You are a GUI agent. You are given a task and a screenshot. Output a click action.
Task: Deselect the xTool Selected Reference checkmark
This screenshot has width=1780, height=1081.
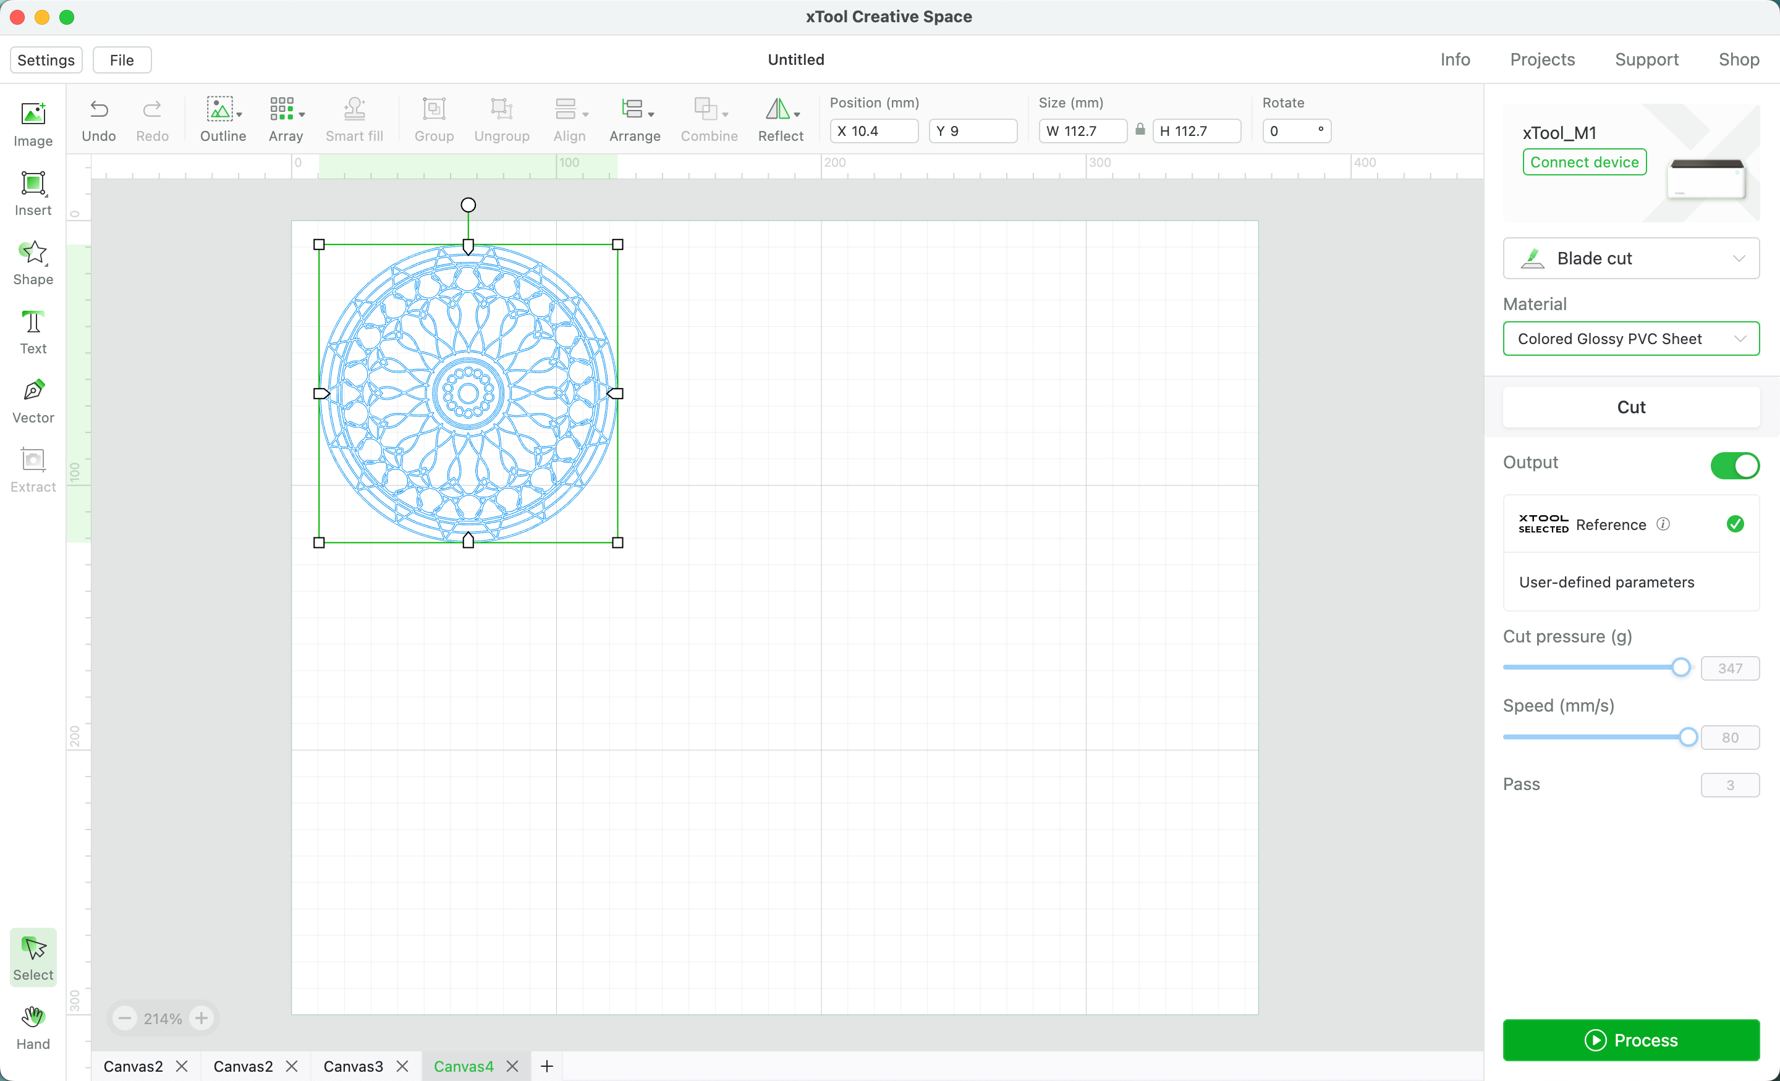tap(1735, 524)
